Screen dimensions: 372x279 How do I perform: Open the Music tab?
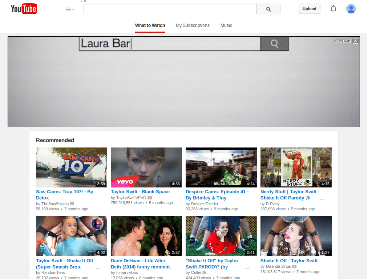tap(226, 25)
